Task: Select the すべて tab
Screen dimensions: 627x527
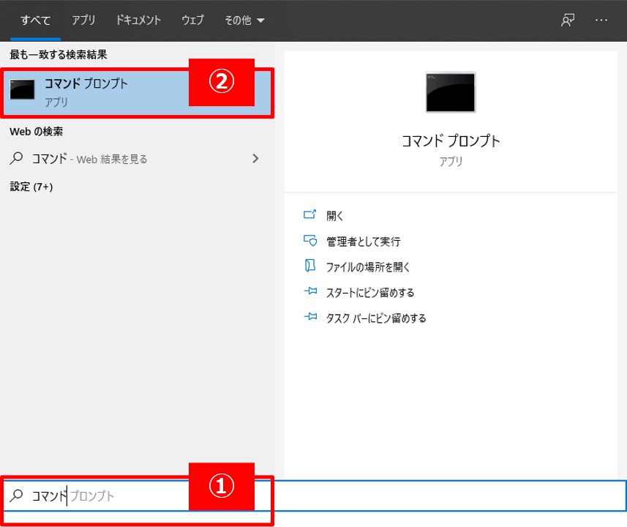Action: point(35,20)
